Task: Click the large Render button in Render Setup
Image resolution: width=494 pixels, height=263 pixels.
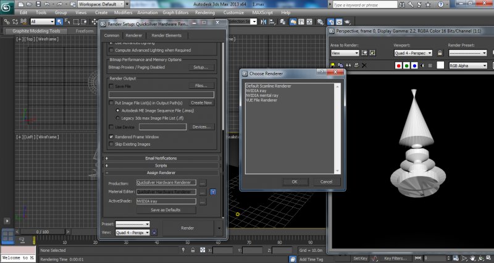Action: pos(188,228)
